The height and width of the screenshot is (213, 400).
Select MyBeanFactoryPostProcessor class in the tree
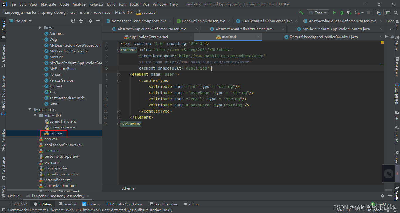click(74, 45)
